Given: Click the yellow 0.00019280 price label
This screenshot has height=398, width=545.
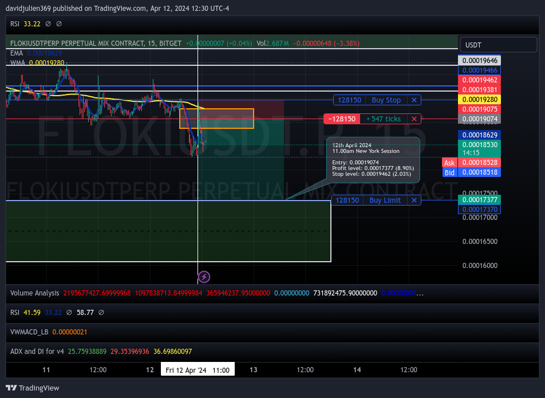Looking at the screenshot, I should pyautogui.click(x=479, y=100).
